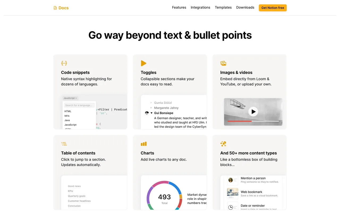Expand the Margarete Jahny toggle
This screenshot has width=340, height=211.
tap(151, 108)
